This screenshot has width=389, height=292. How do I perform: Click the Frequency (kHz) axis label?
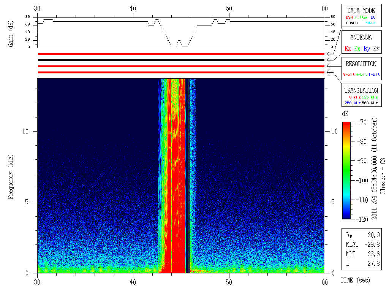pos(10,177)
